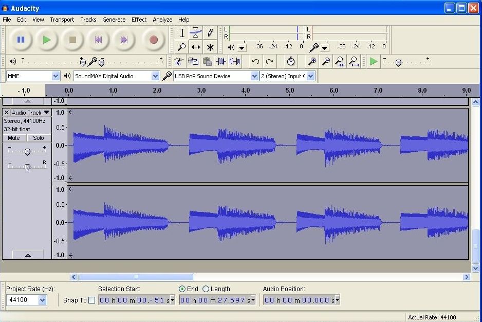Open the File menu
This screenshot has height=322, width=482.
[7, 20]
